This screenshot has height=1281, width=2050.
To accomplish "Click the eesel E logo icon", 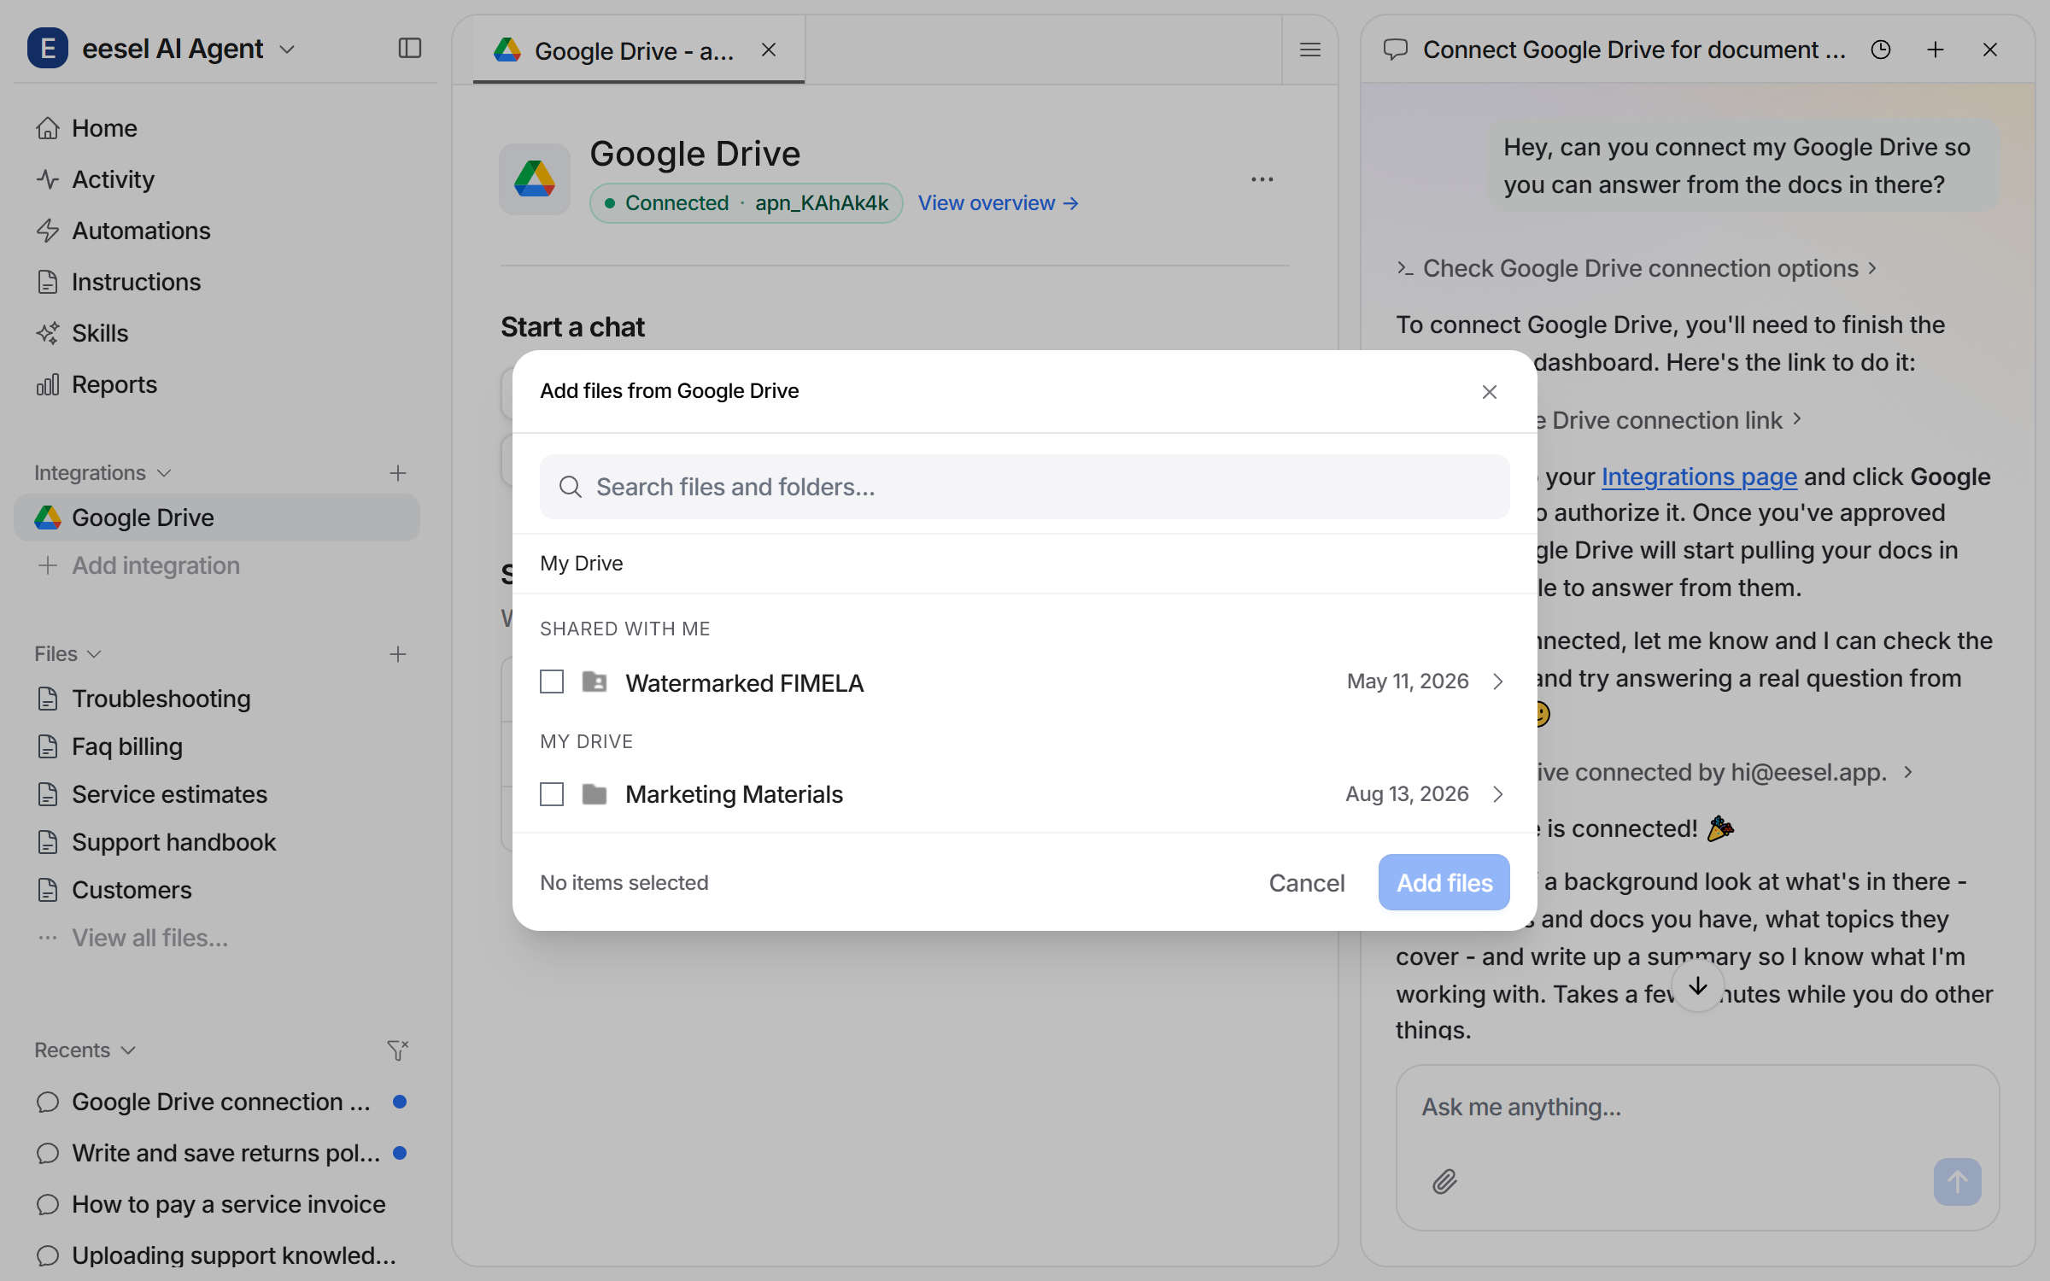I will click(x=48, y=49).
